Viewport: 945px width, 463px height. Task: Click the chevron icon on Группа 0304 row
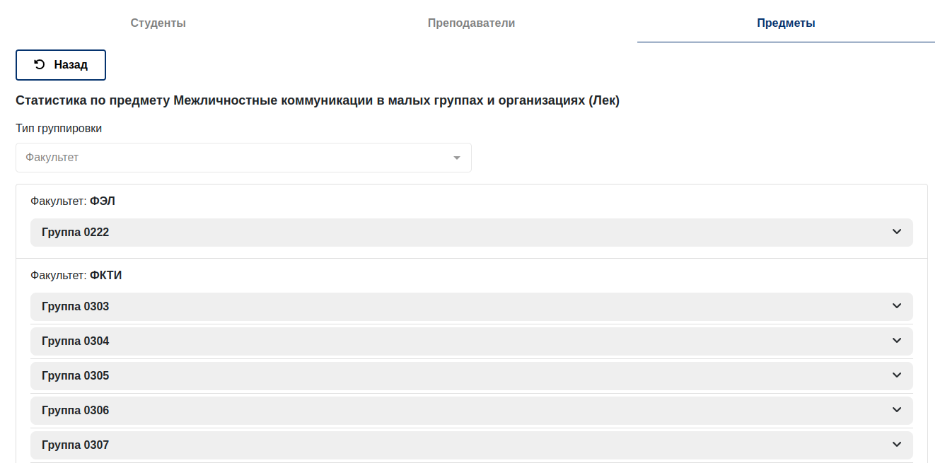[897, 341]
